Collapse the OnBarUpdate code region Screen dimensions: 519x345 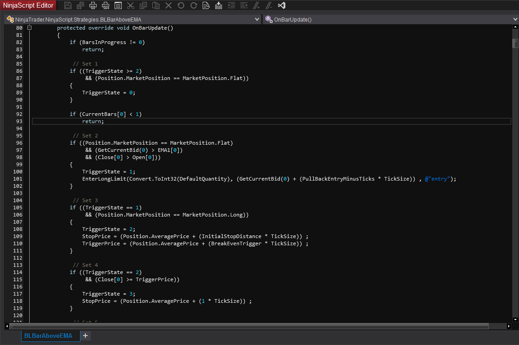30,28
